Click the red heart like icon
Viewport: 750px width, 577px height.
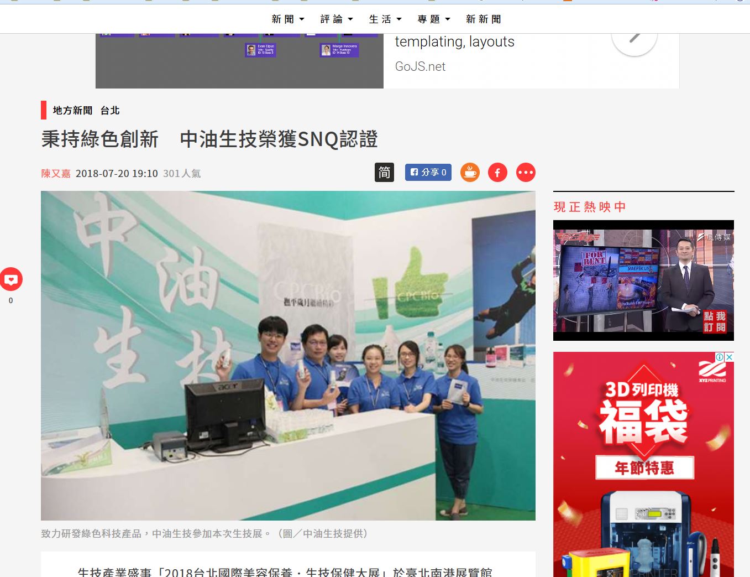point(11,279)
